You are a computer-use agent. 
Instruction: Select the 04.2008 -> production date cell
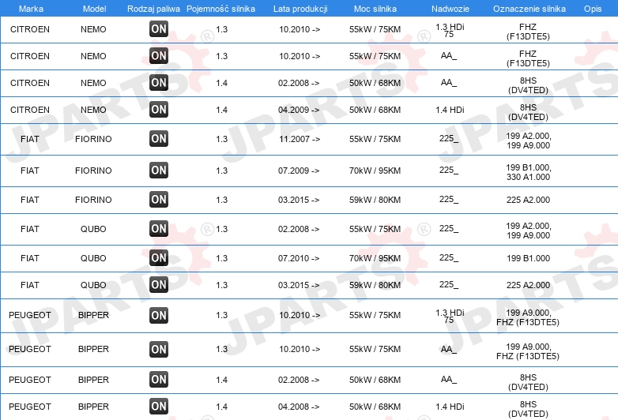coord(299,407)
